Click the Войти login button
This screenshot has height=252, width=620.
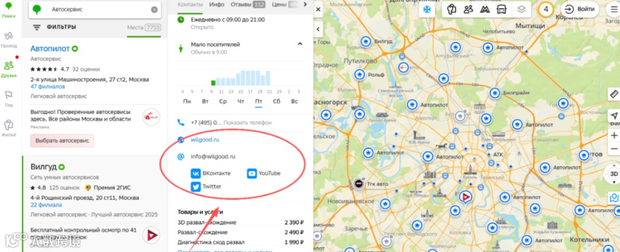click(x=580, y=10)
